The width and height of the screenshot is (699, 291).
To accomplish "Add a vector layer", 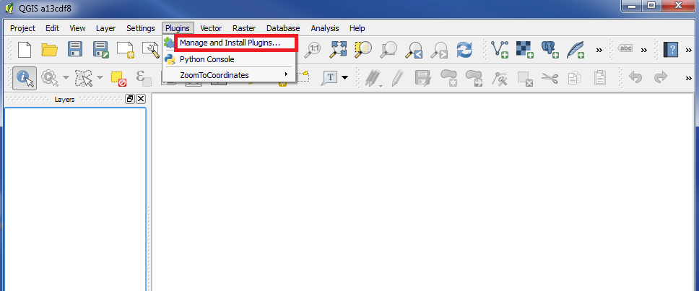I will click(500, 49).
